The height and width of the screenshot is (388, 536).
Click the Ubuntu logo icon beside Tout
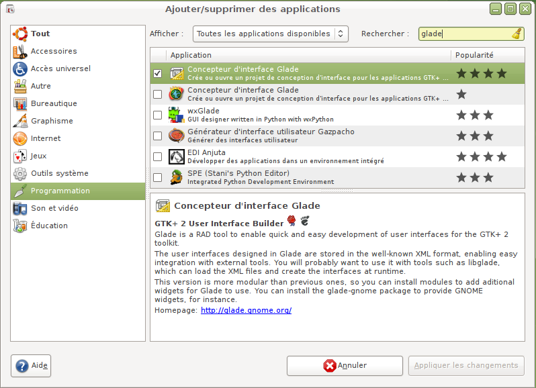[20, 34]
